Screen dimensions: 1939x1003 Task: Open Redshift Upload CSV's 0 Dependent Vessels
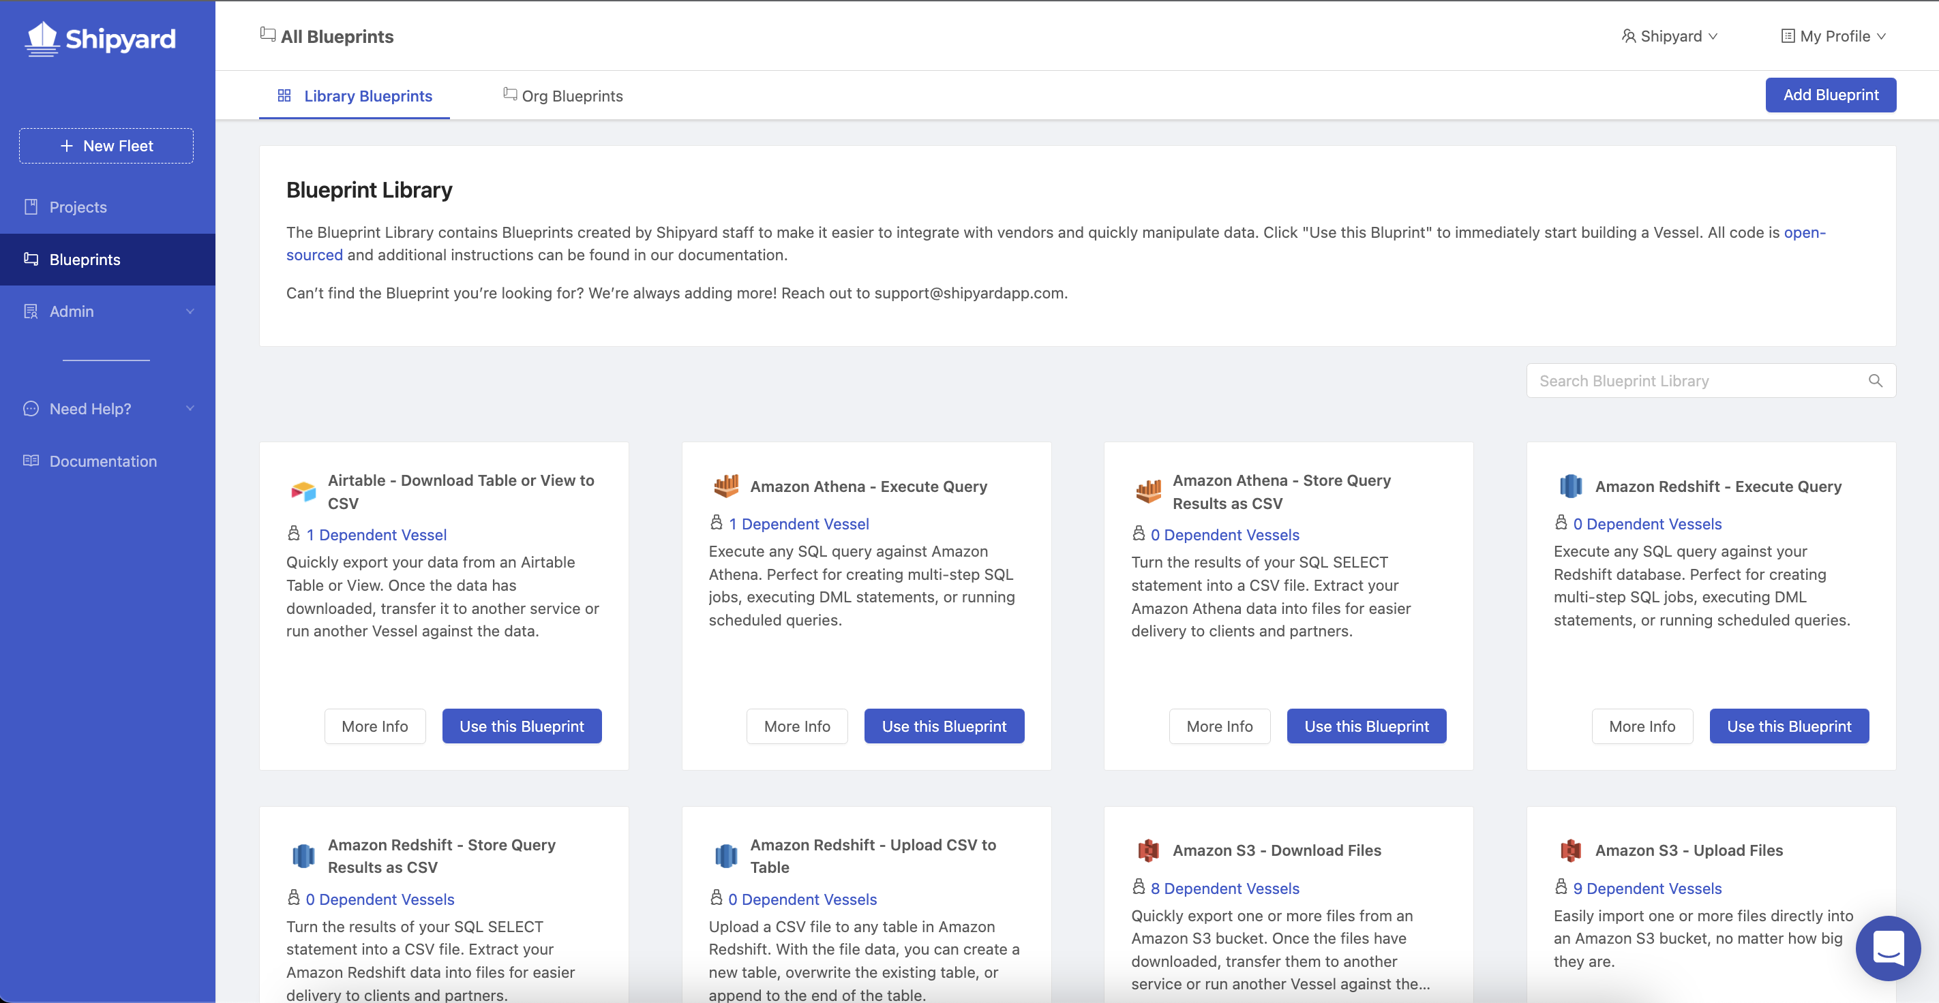pyautogui.click(x=802, y=900)
